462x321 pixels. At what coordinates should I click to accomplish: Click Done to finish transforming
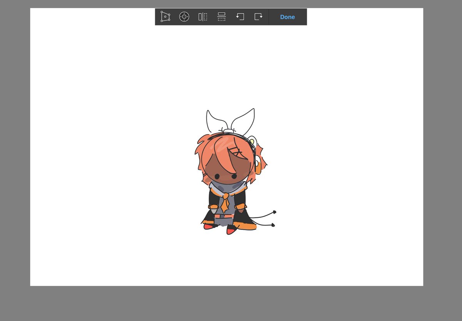click(x=288, y=17)
